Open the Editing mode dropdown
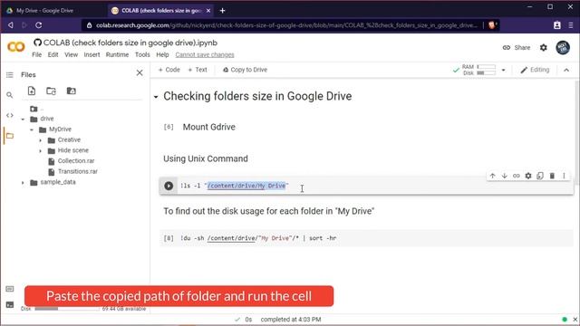580x326 pixels. pyautogui.click(x=535, y=70)
